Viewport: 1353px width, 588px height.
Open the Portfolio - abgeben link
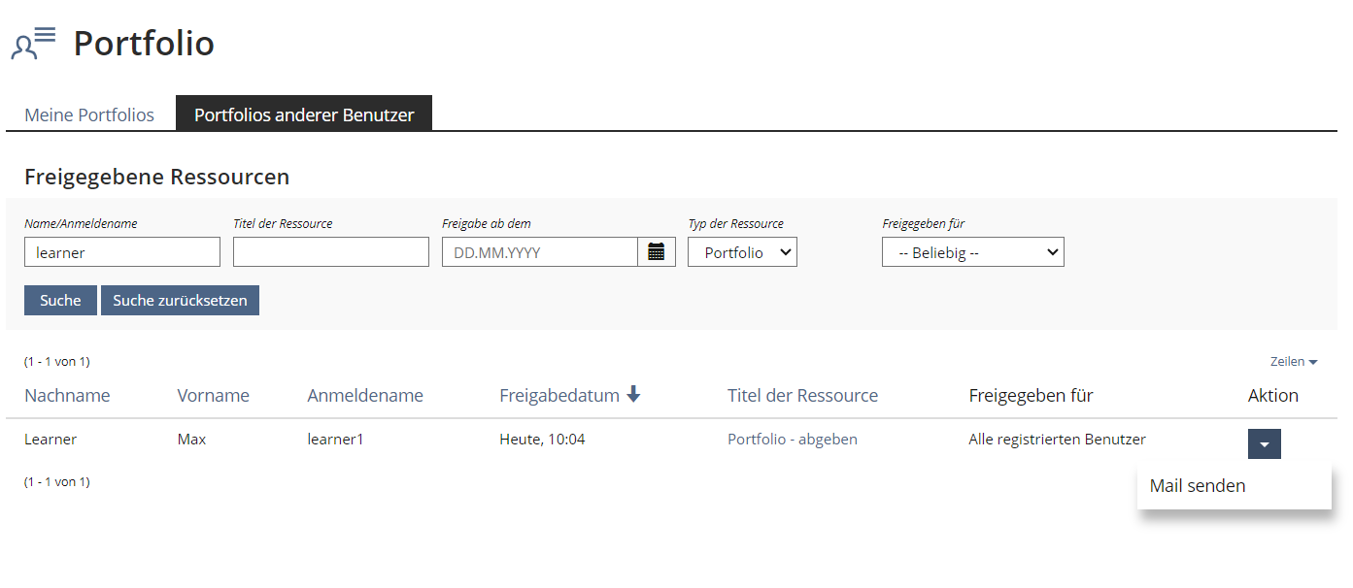(x=793, y=440)
